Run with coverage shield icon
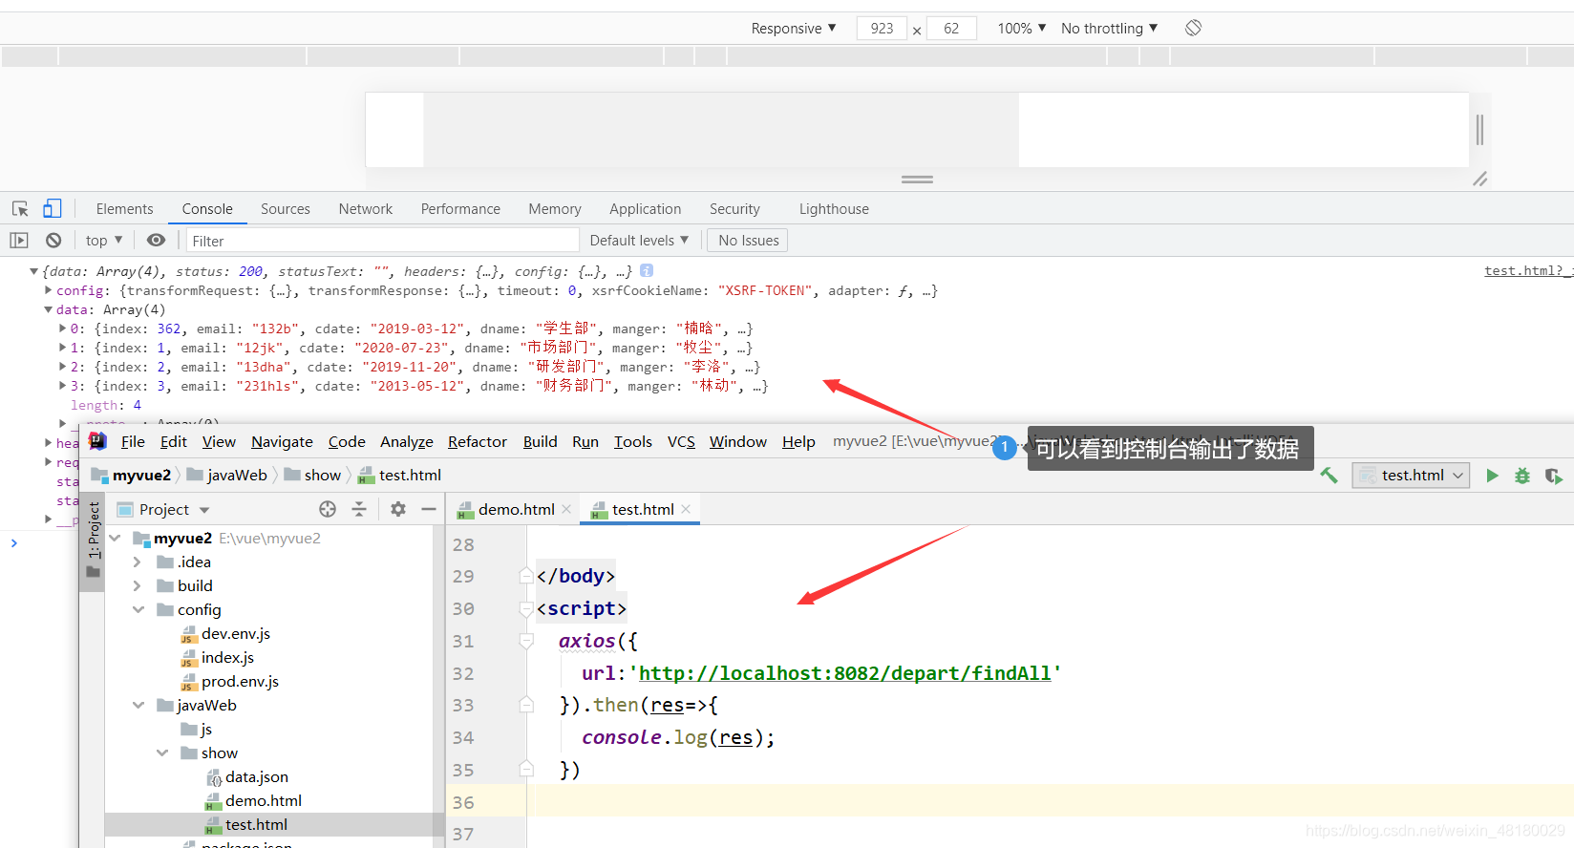This screenshot has width=1574, height=848. pos(1554,475)
